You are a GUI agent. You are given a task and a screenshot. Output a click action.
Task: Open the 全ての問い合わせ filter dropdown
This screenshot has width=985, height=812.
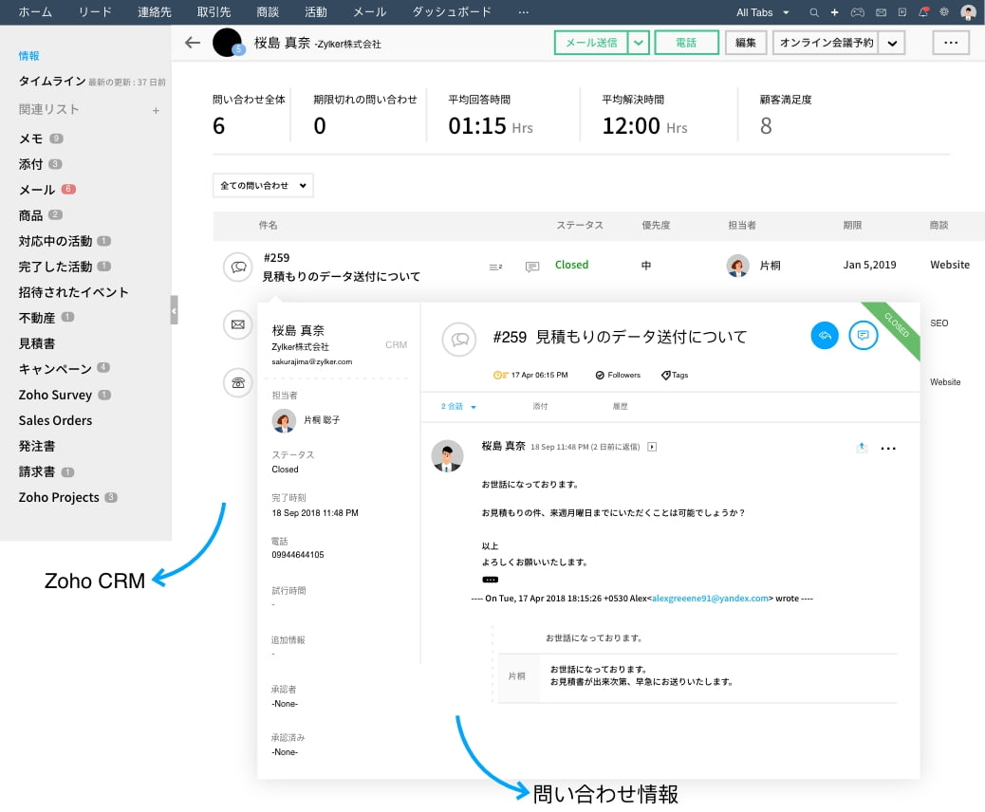click(263, 185)
